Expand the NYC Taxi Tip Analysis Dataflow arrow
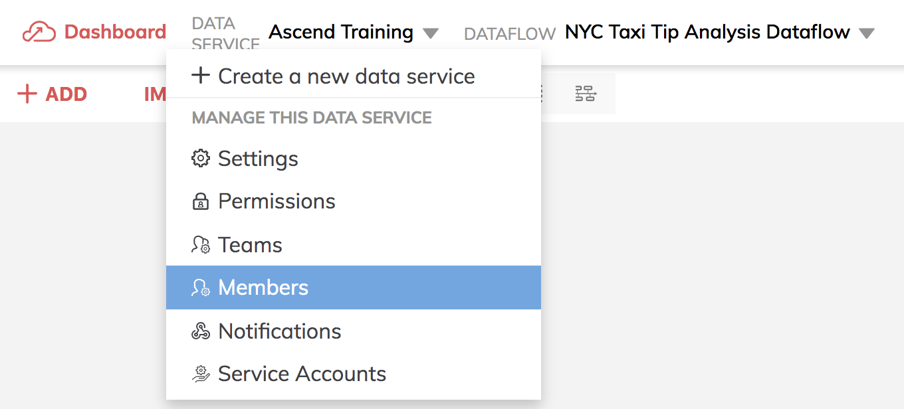Image resolution: width=904 pixels, height=409 pixels. (x=867, y=33)
